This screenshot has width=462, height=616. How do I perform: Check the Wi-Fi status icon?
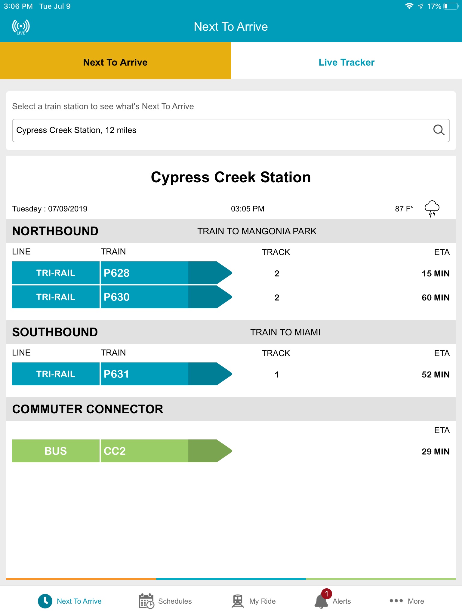(409, 6)
